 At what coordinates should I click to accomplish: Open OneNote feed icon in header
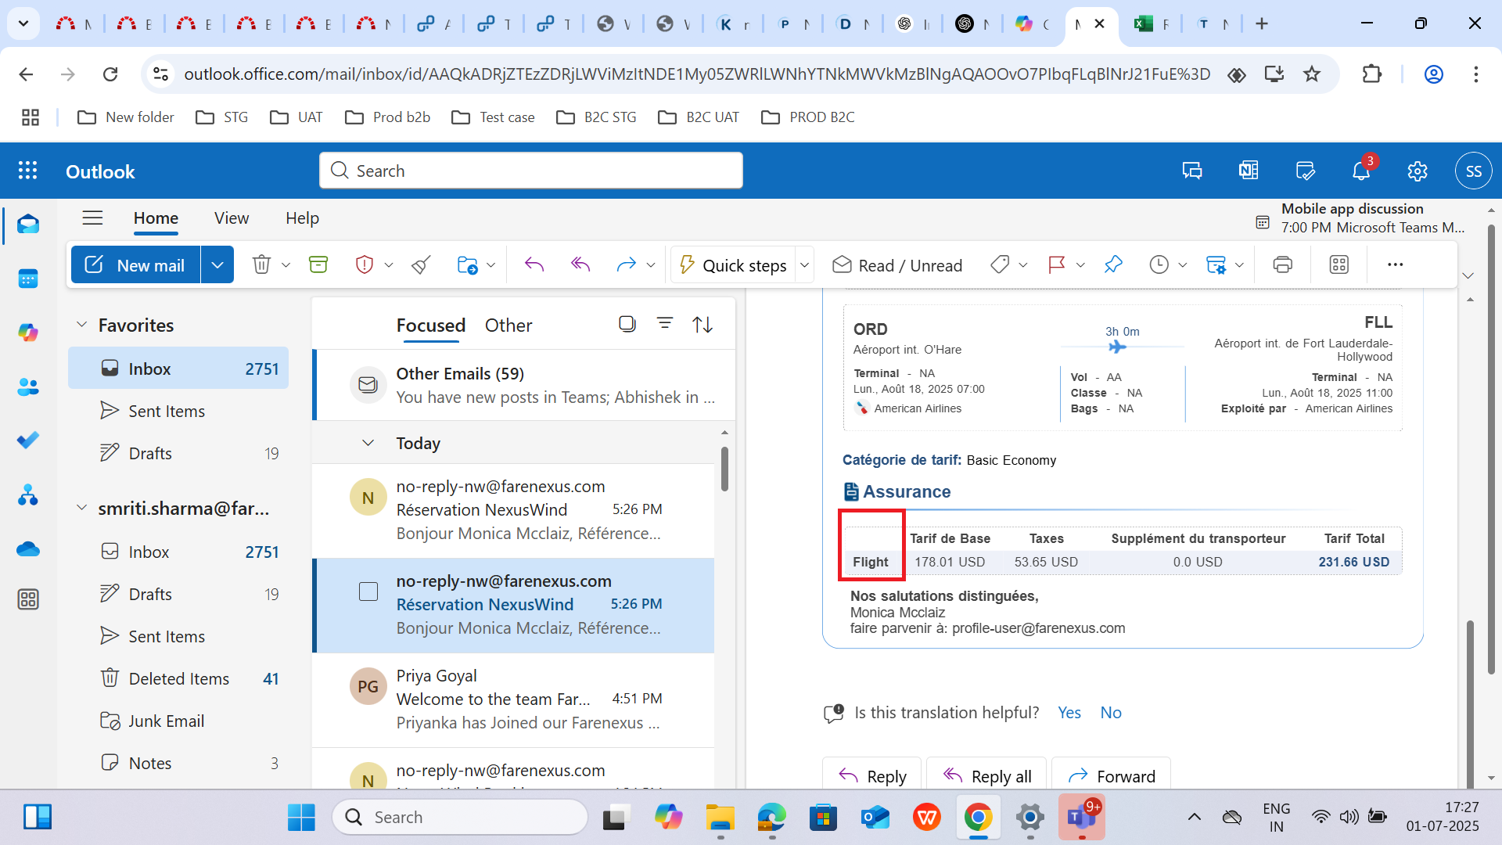(1249, 171)
